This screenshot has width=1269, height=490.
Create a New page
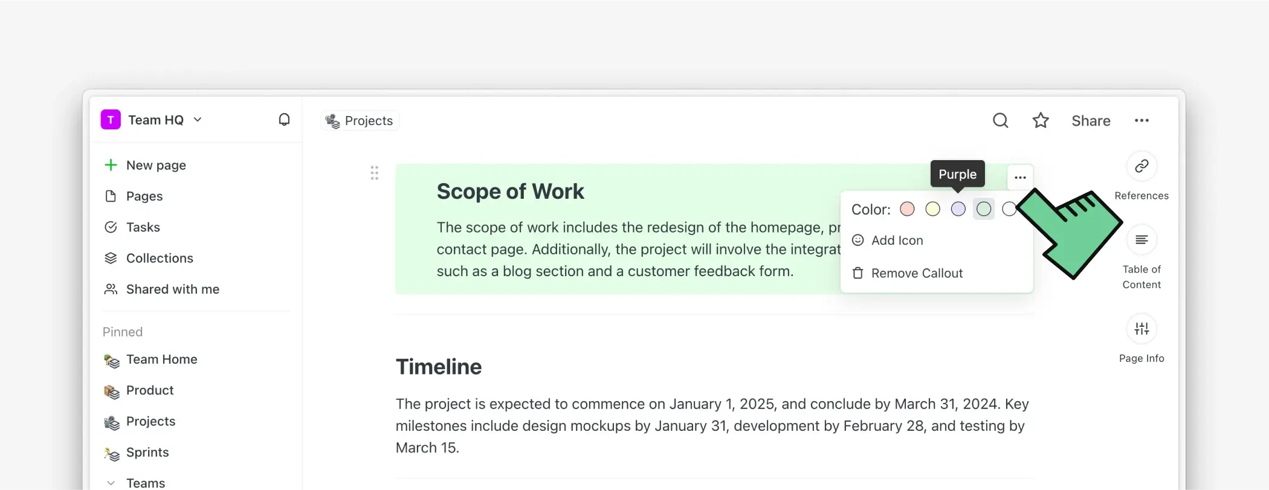155,166
